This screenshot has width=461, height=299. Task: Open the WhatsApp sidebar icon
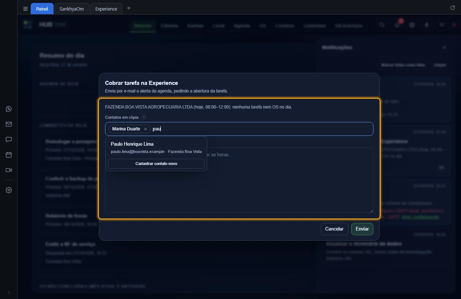pyautogui.click(x=9, y=109)
